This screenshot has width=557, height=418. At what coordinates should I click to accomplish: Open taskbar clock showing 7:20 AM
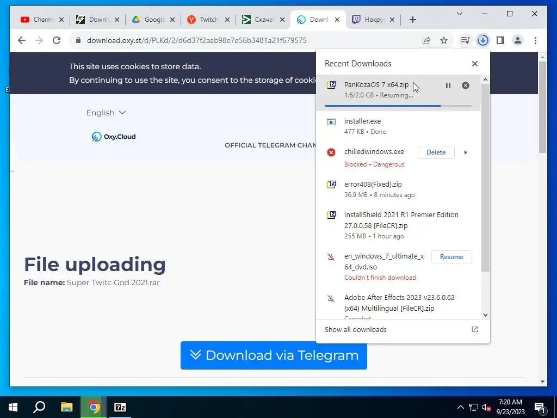pos(510,407)
